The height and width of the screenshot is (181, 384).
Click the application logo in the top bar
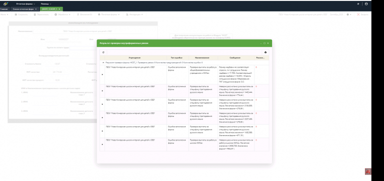(5, 4)
